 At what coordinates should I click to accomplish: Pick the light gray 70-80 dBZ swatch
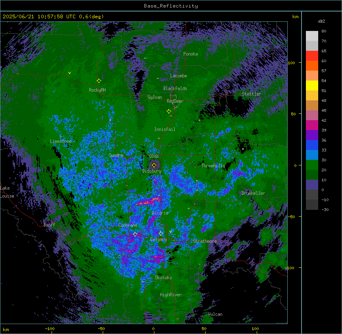click(x=312, y=36)
